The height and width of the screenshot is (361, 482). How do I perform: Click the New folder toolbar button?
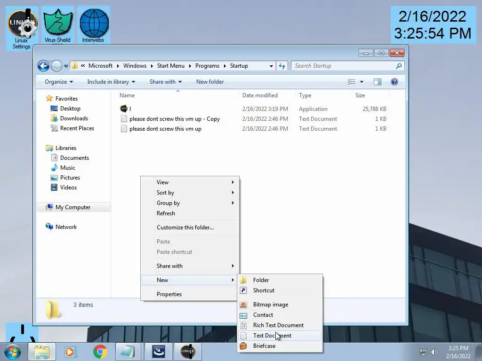click(x=210, y=82)
